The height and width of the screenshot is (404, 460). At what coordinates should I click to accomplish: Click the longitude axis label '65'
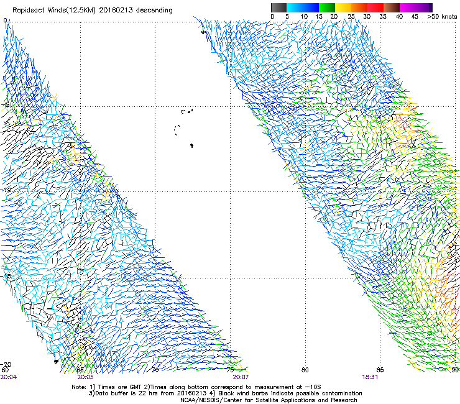point(80,370)
